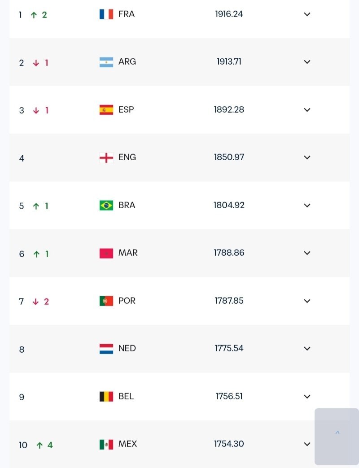Screen dimensions: 359x468
Task: Click the Mexico flag icon
Action: (106, 444)
